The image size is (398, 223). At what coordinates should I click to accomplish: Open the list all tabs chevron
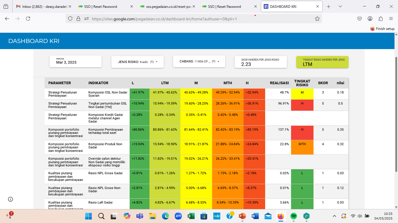(x=340, y=6)
